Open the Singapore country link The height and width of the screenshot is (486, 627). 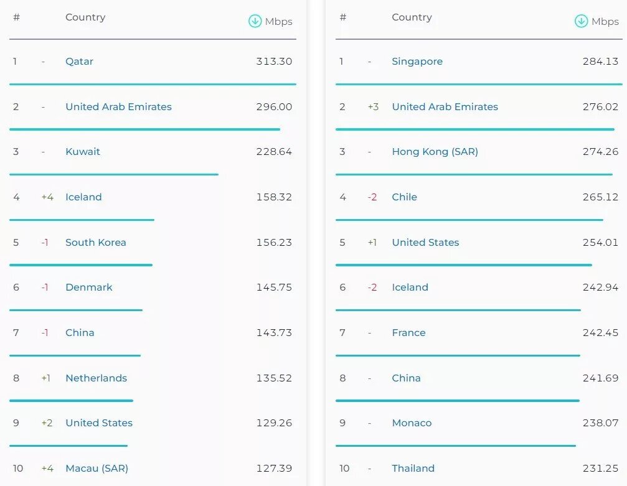click(x=417, y=62)
